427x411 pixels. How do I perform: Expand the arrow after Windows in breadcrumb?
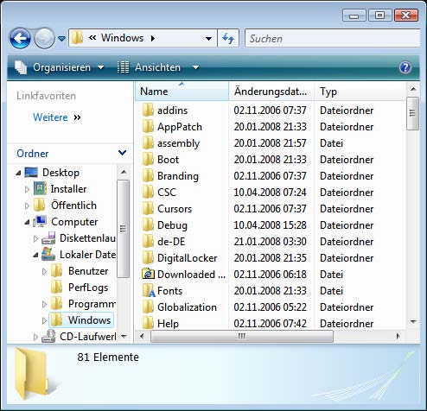coord(153,38)
